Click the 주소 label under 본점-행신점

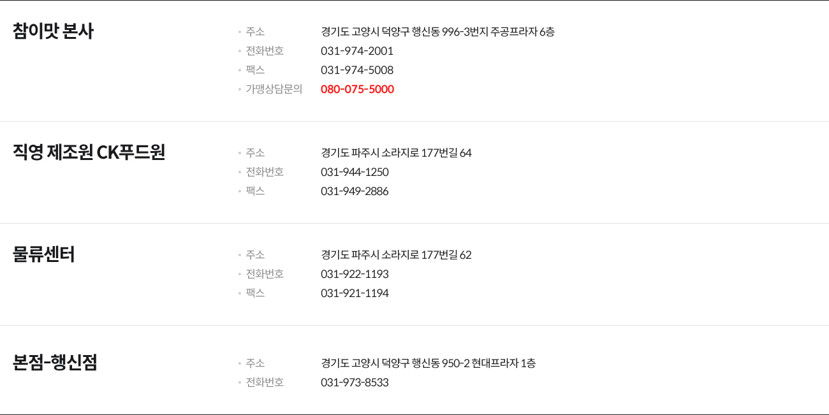(x=255, y=363)
